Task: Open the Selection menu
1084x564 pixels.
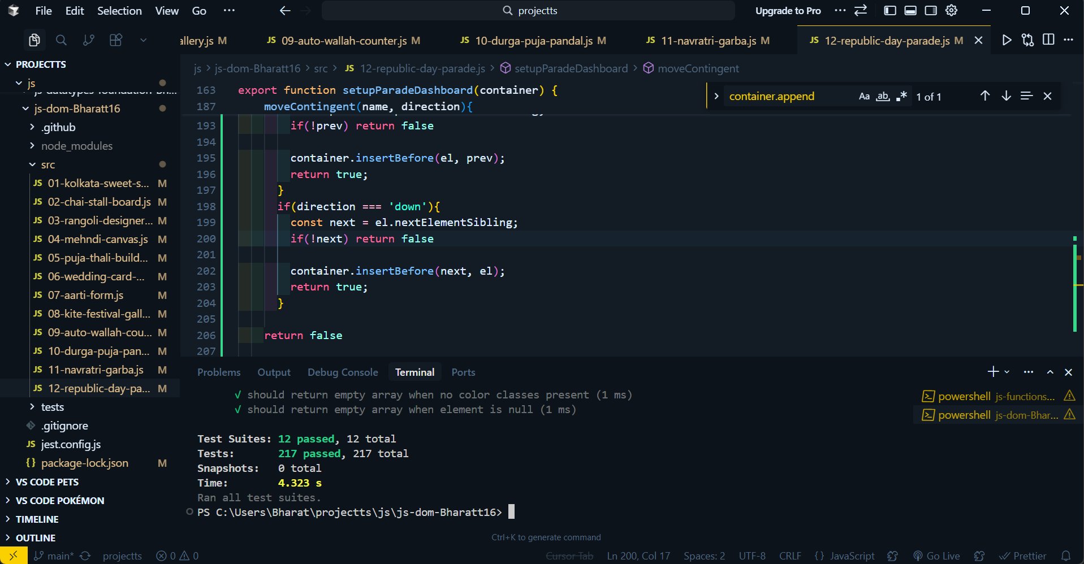Action: (119, 11)
